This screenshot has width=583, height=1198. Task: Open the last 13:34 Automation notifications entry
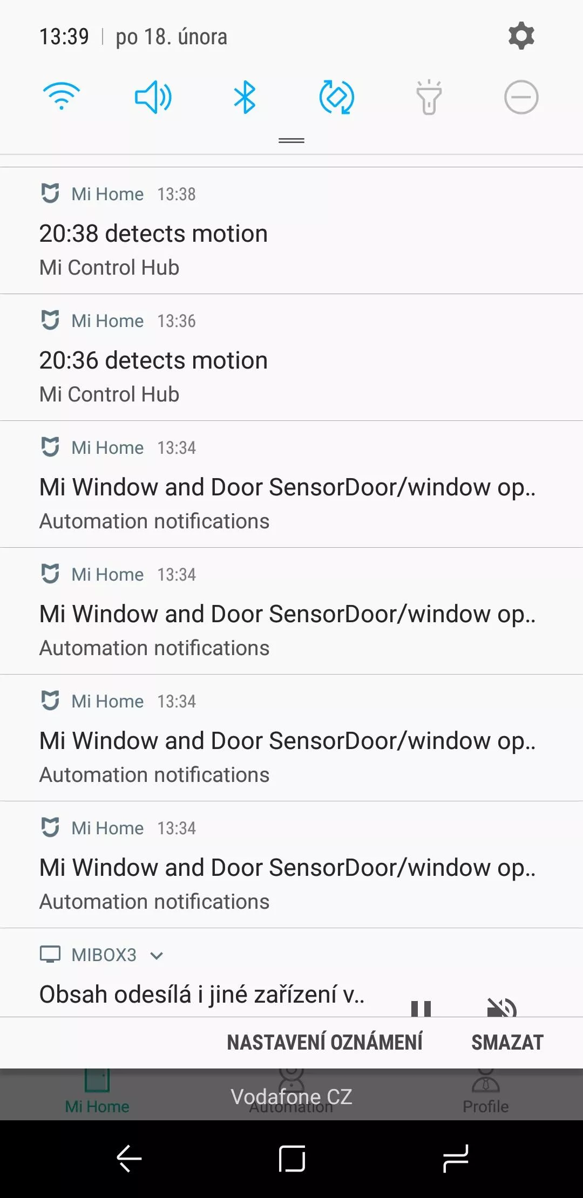coord(291,865)
